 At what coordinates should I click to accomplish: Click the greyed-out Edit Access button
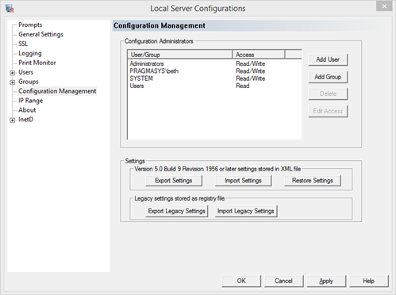(x=328, y=111)
